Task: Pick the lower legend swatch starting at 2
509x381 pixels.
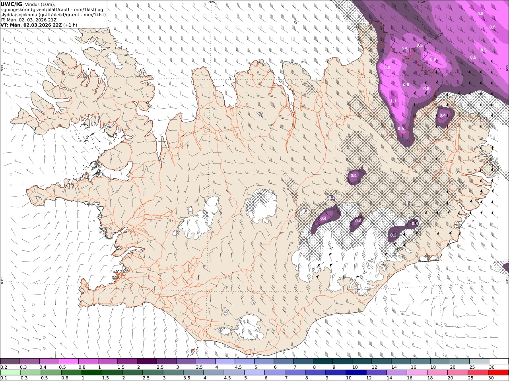Action: 132,372
